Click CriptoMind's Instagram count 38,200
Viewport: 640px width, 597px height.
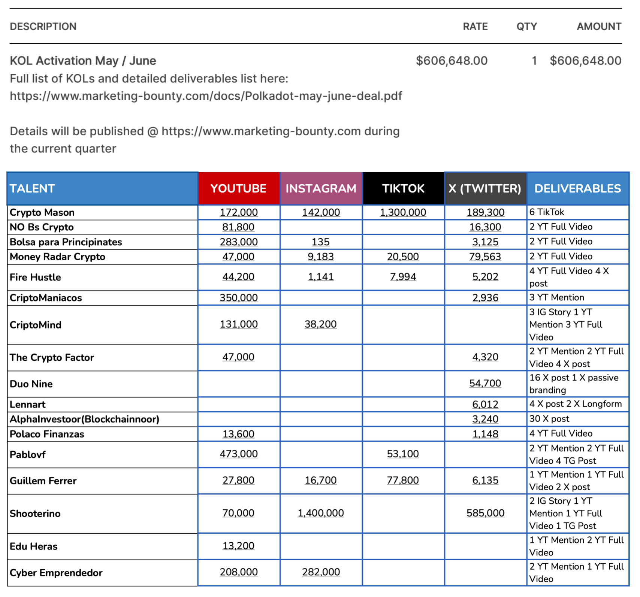tap(320, 324)
